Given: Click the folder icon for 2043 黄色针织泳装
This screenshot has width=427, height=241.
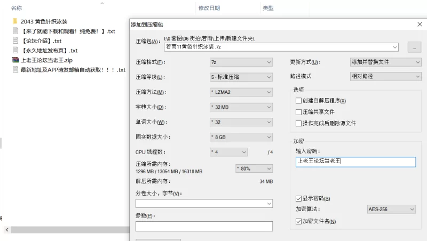Looking at the screenshot, I should tap(15, 22).
